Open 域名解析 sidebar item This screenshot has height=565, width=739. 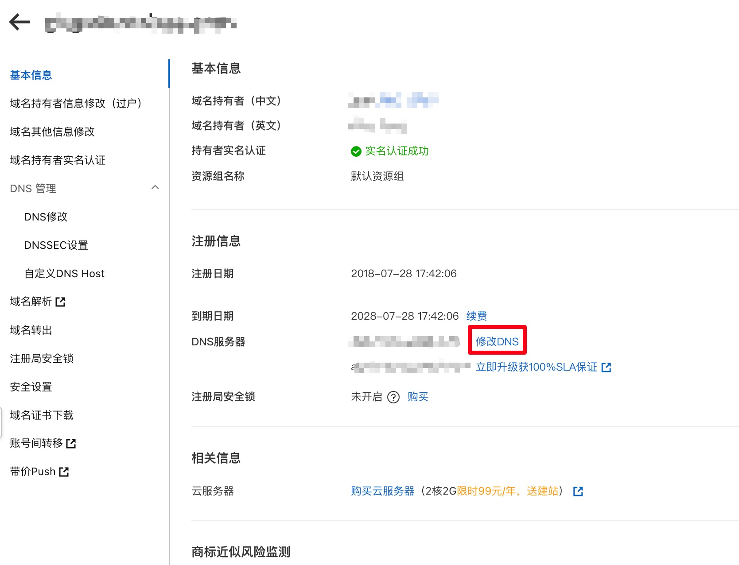pyautogui.click(x=31, y=302)
